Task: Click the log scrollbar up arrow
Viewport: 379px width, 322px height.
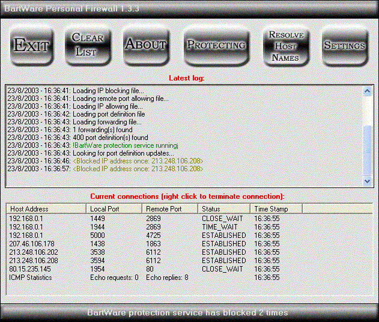Action: pyautogui.click(x=367, y=91)
